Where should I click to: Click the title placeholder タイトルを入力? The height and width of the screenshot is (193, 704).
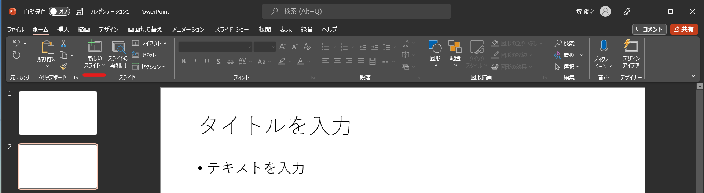(x=403, y=129)
